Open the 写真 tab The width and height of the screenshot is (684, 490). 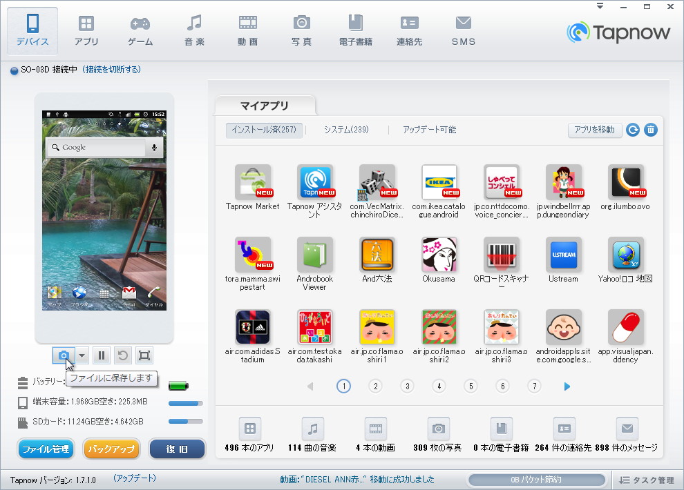[301, 30]
